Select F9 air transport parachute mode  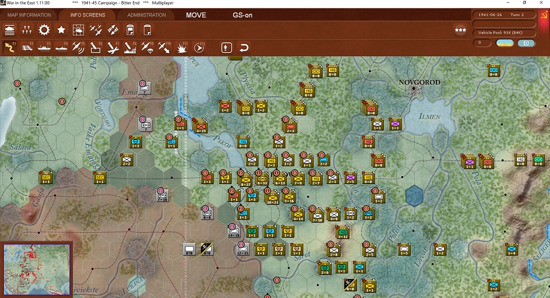(x=147, y=47)
